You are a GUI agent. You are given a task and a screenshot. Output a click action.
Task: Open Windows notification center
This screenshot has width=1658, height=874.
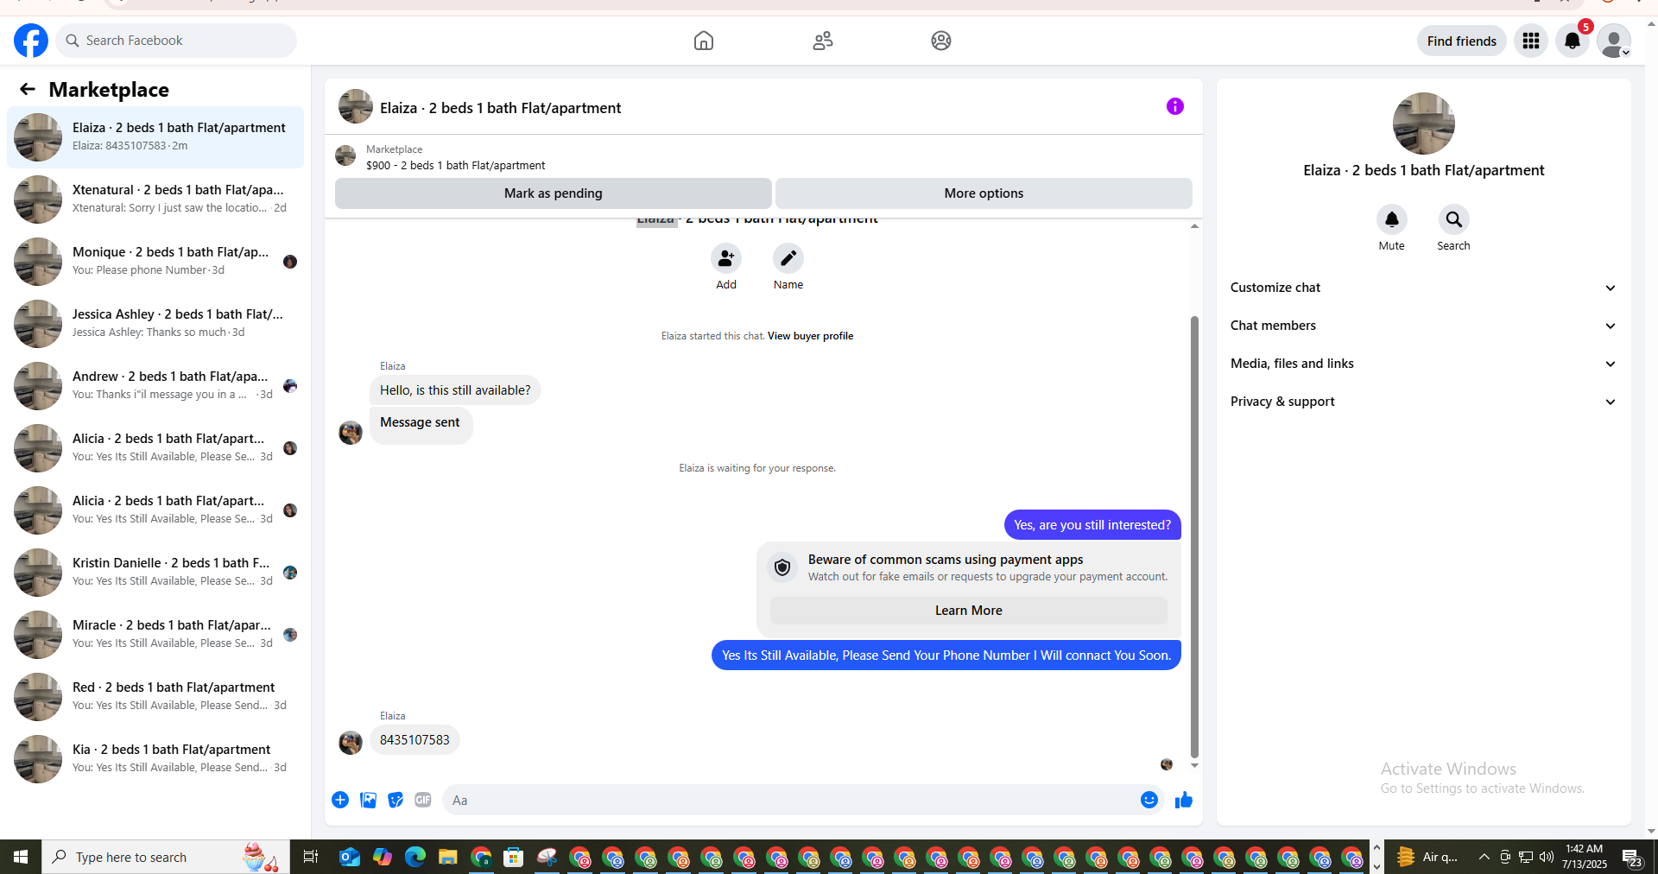tap(1632, 857)
